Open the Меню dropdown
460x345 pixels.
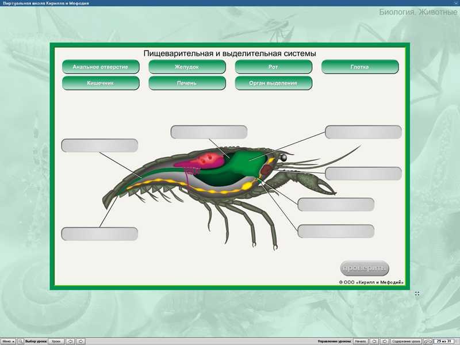(x=8, y=341)
